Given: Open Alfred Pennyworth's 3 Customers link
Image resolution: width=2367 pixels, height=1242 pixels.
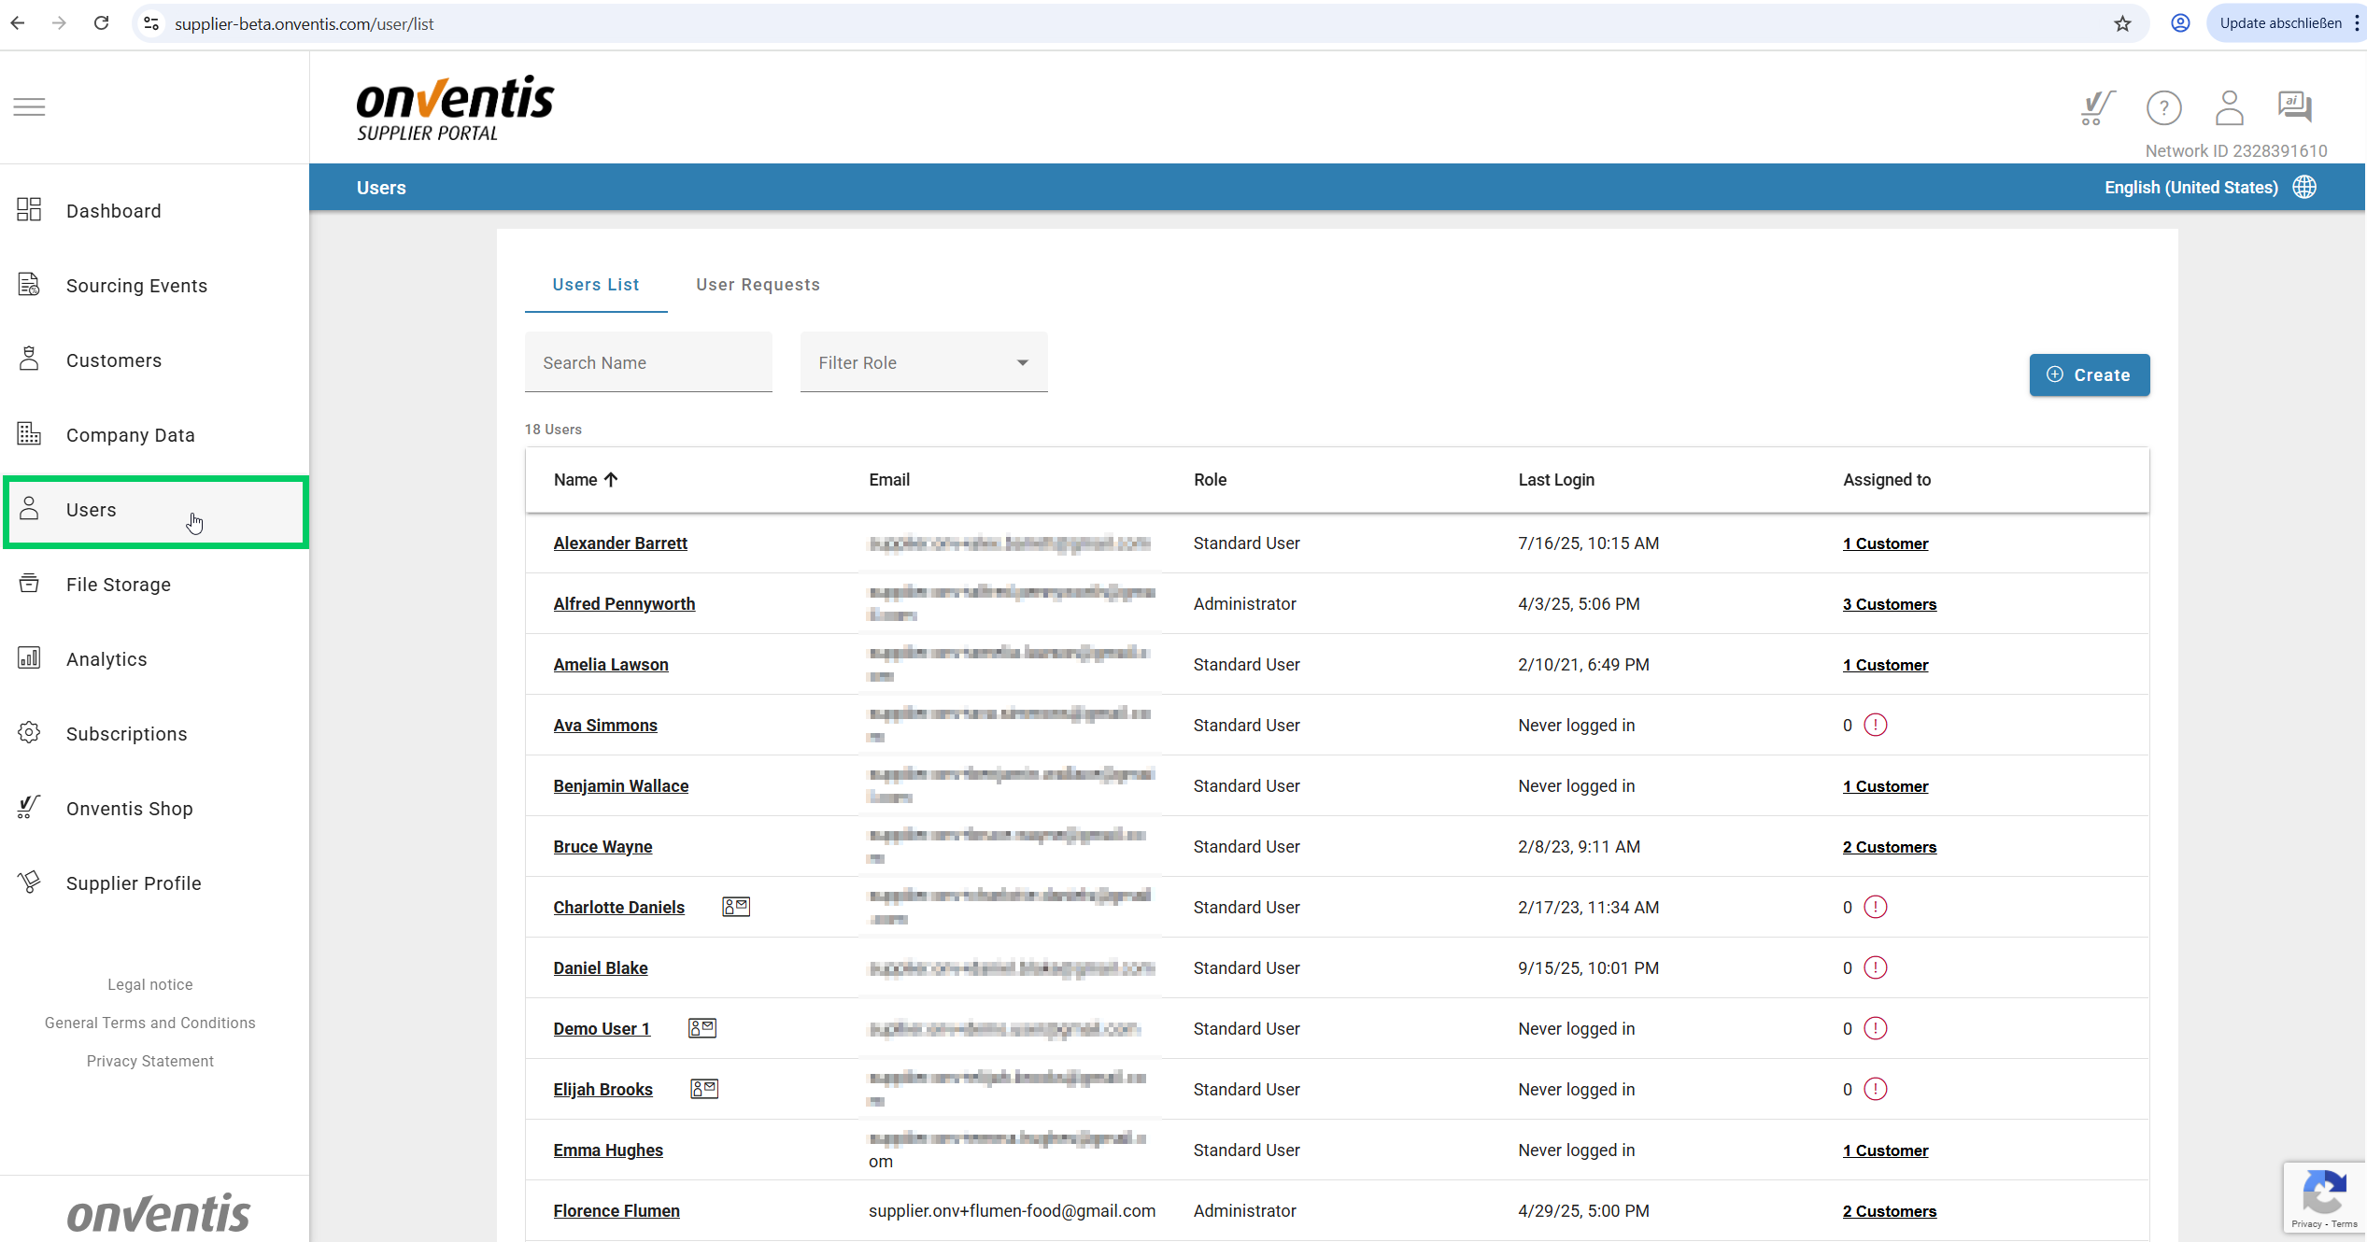Looking at the screenshot, I should [x=1889, y=604].
